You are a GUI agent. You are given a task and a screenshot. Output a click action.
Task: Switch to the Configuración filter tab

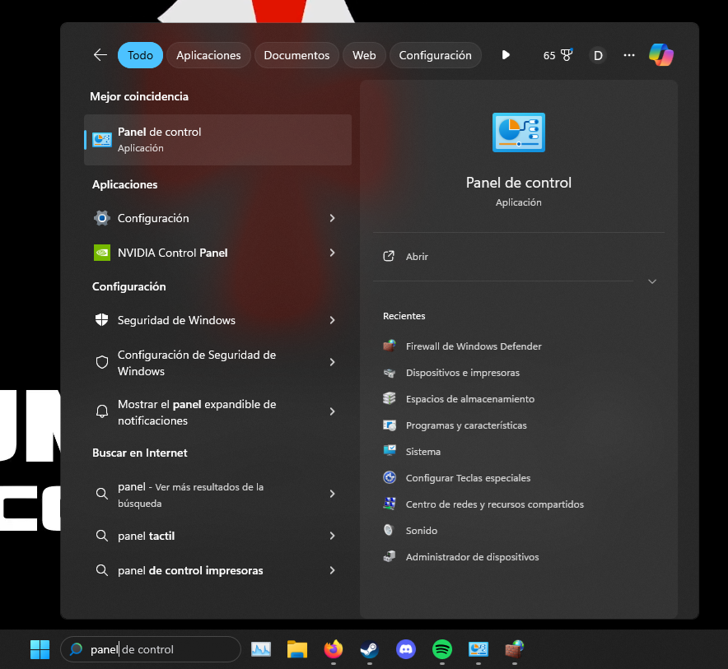(436, 55)
